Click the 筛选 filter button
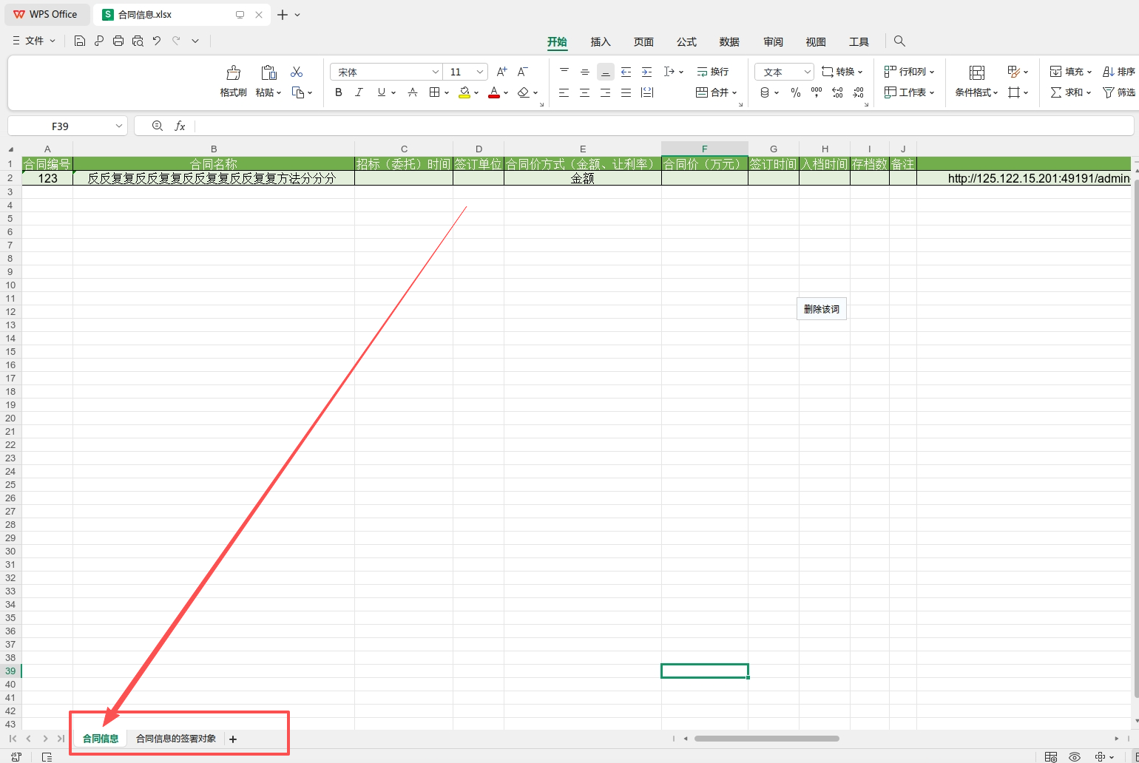Viewport: 1139px width, 763px height. tap(1118, 92)
